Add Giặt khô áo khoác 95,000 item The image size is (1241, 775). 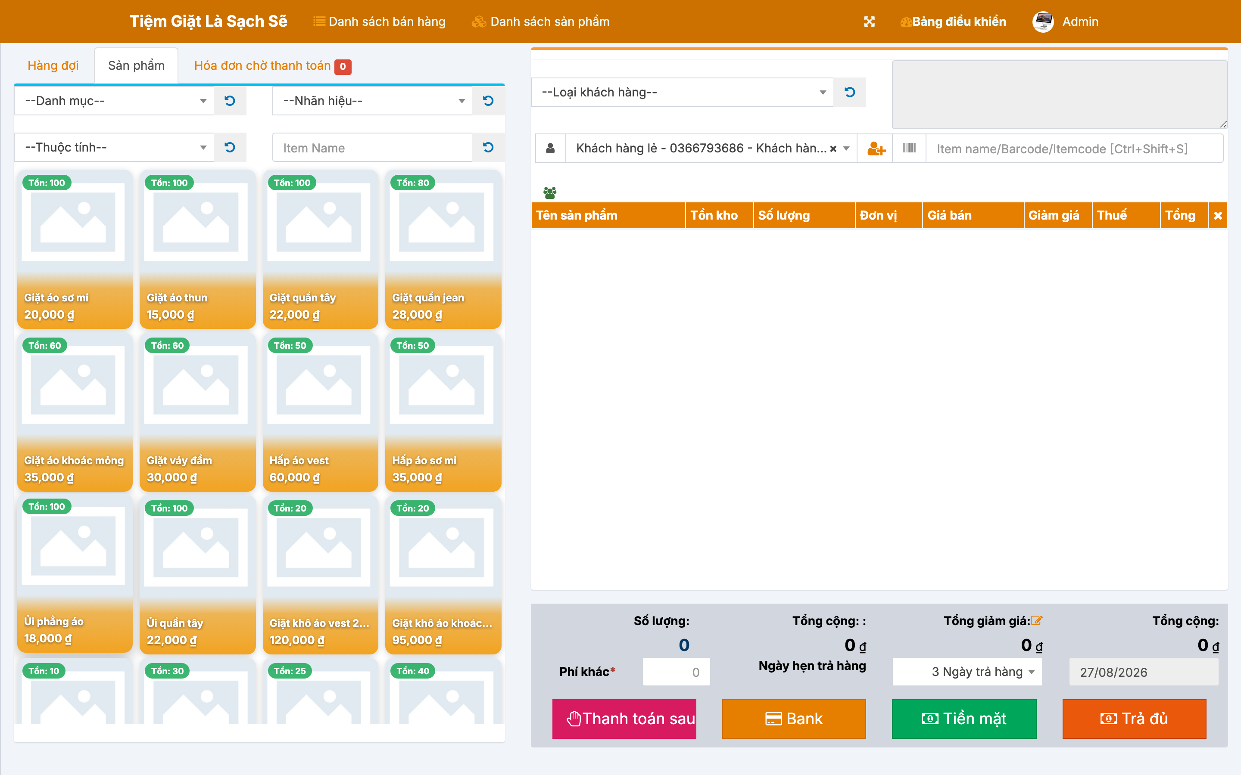pyautogui.click(x=443, y=575)
